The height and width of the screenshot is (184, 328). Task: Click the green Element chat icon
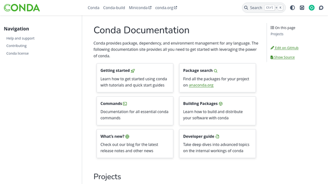312,8
